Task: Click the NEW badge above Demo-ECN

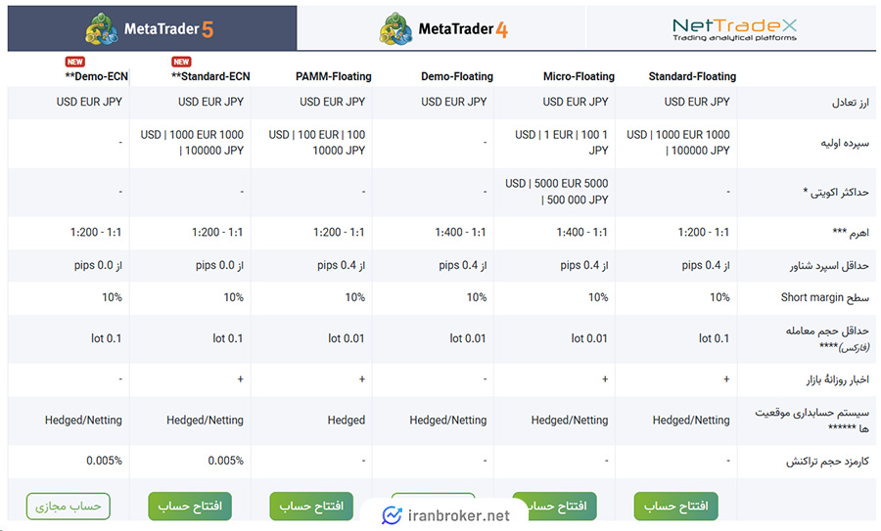Action: pyautogui.click(x=74, y=62)
